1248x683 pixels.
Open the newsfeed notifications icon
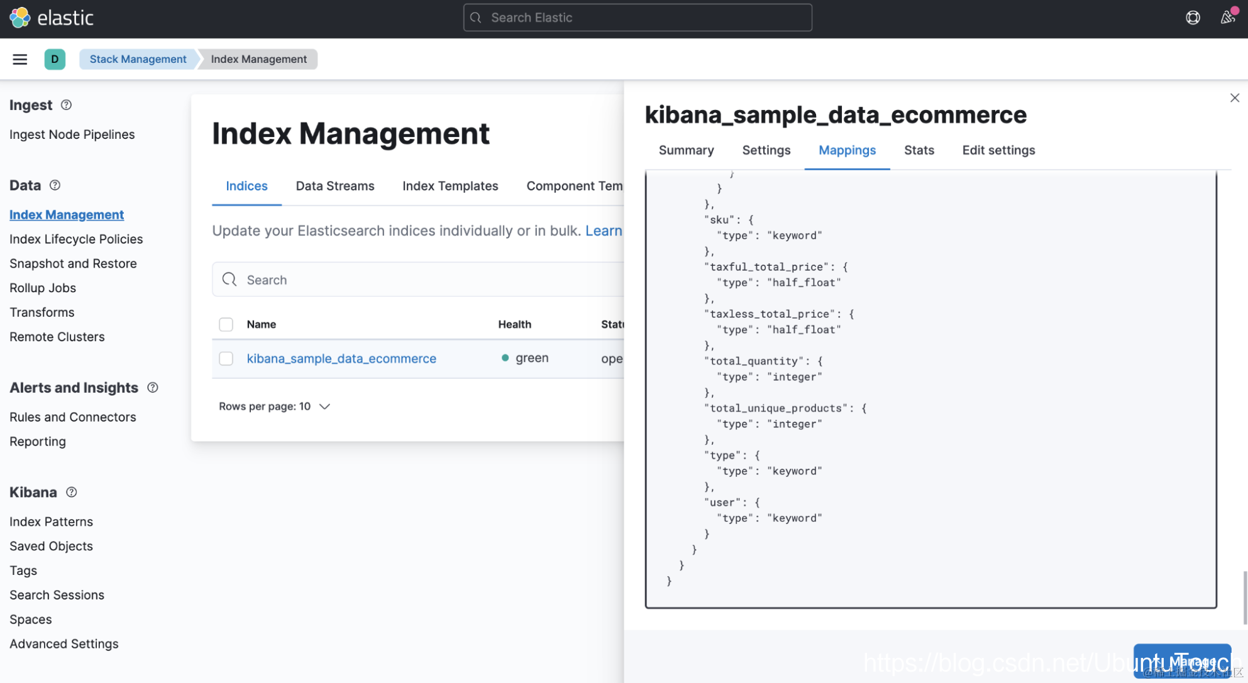click(1227, 18)
